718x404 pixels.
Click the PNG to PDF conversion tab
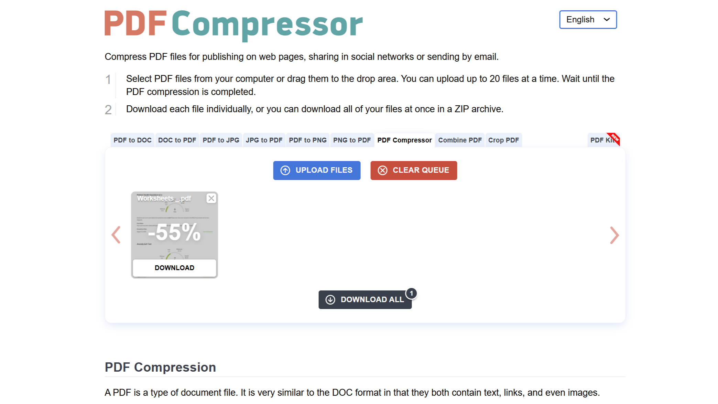[351, 140]
